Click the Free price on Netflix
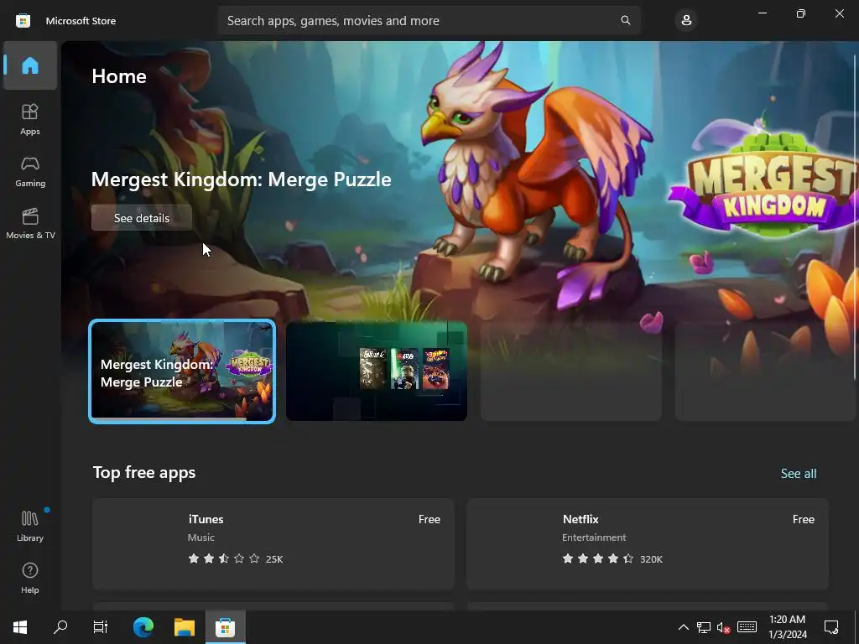This screenshot has width=859, height=644. (803, 519)
